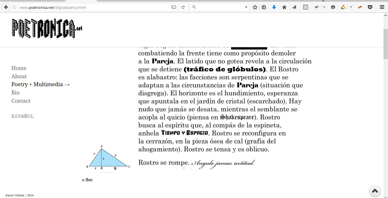Click the Greasemonkey extension icon
The width and height of the screenshot is (388, 198).
(x=317, y=7)
